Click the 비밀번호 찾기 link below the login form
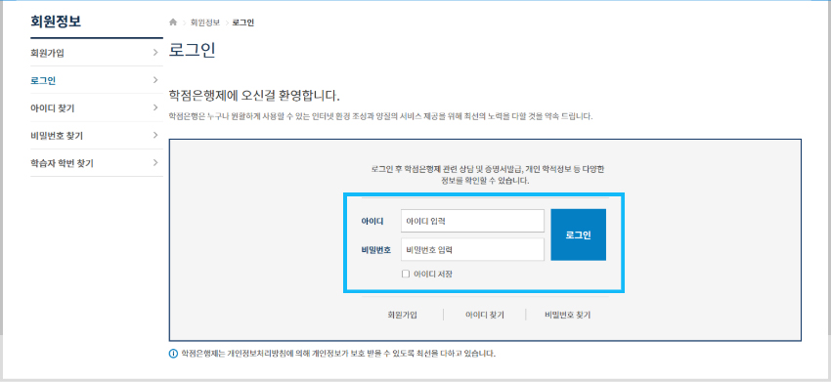 567,315
